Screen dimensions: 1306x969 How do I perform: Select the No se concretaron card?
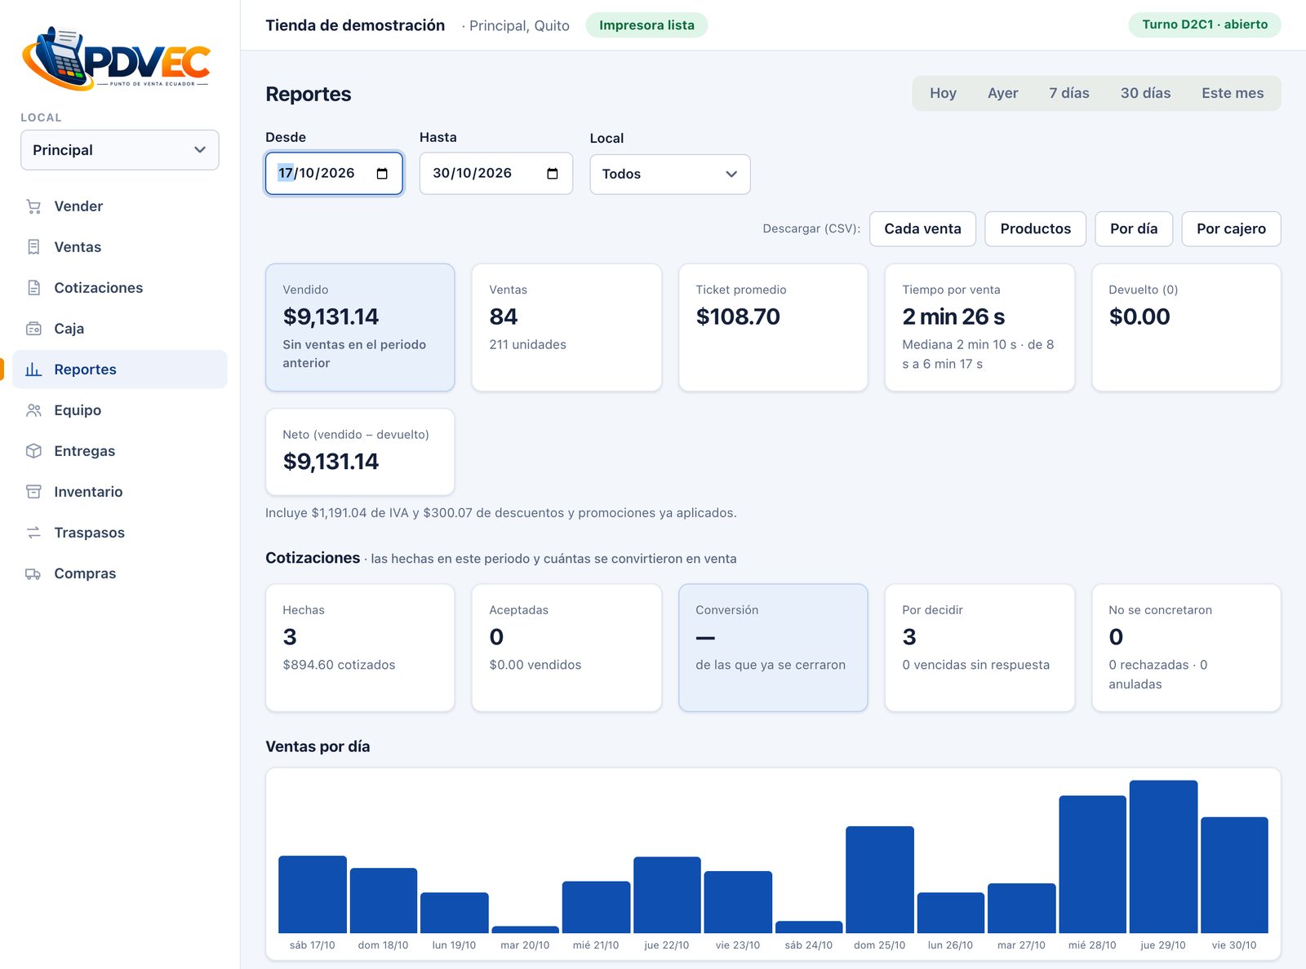coord(1186,648)
